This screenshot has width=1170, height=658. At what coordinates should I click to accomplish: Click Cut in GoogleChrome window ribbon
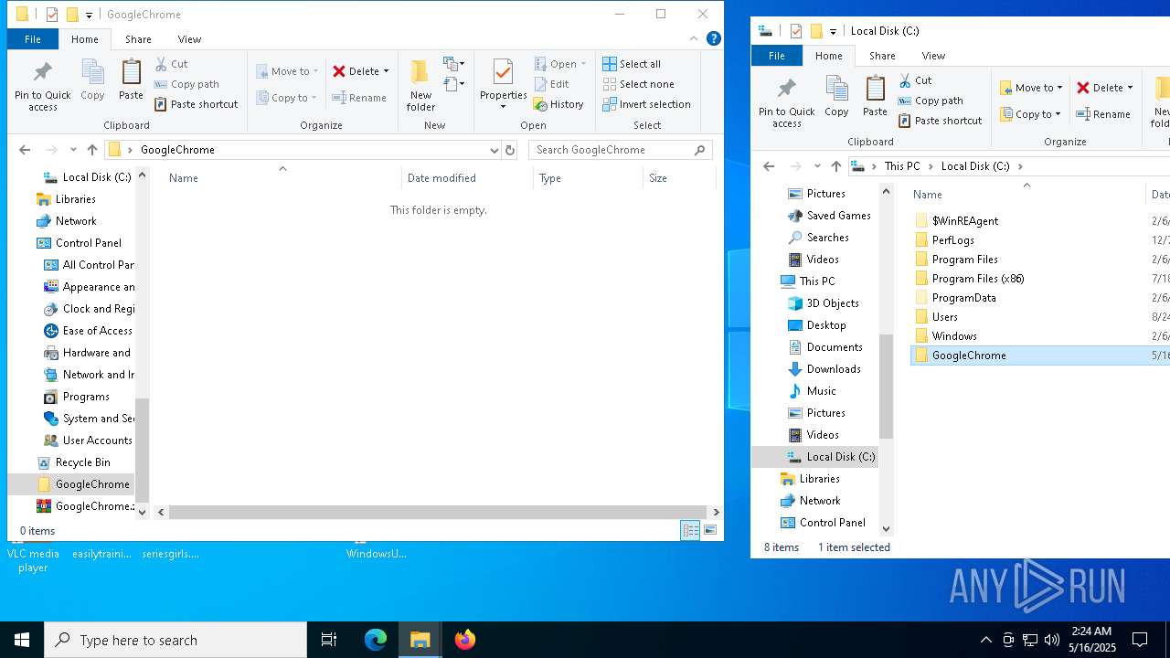[171, 64]
